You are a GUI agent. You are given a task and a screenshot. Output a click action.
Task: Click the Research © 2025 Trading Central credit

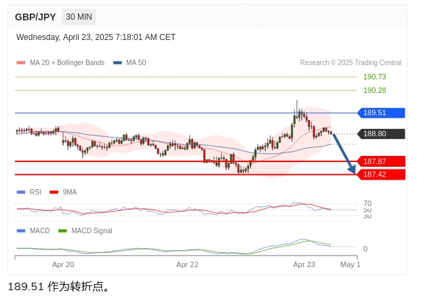pos(350,62)
